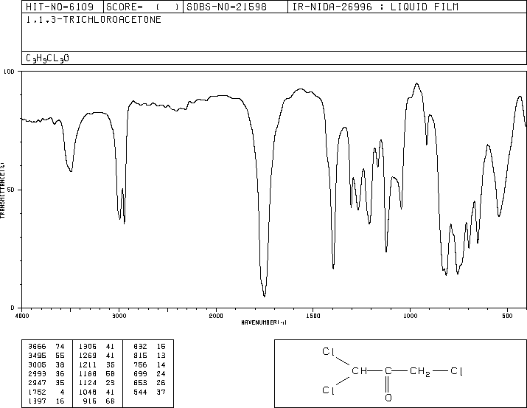The width and height of the screenshot is (527, 408).
Task: Select the molecular formula C3H3CL3O
Action: tap(47, 58)
